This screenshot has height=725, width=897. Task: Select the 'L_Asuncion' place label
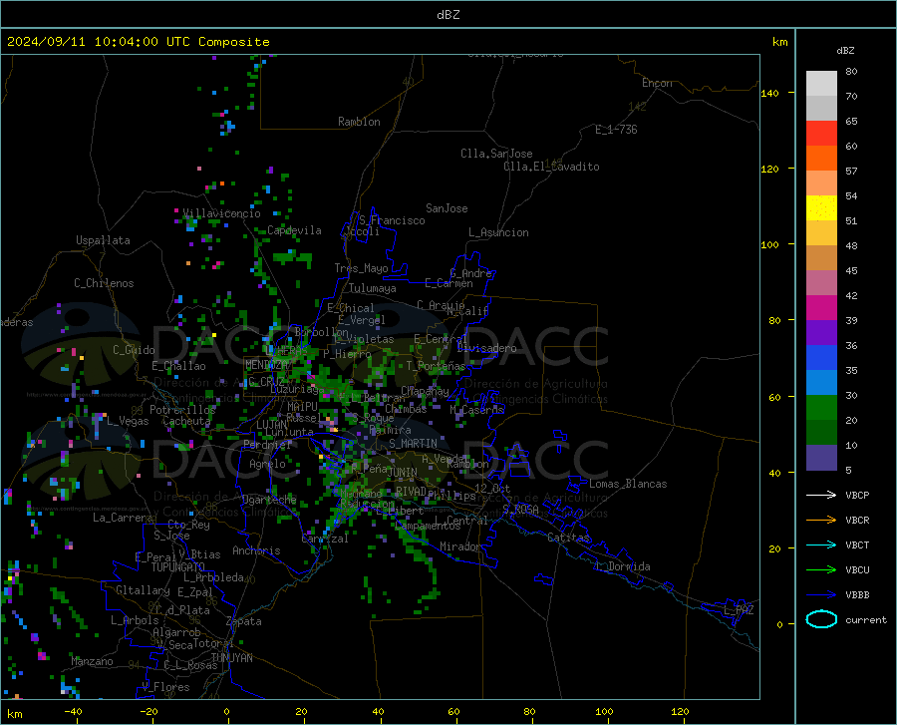498,232
